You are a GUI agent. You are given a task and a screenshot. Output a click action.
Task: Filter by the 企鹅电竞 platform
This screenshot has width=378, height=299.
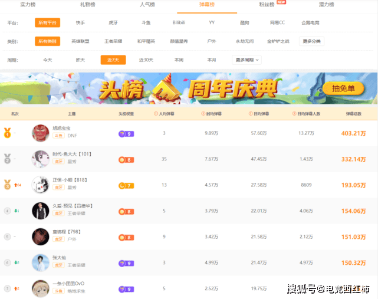point(311,22)
